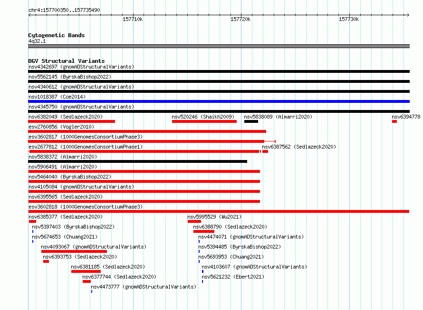Select nsv5693953 (Chuang2021) label
The width and height of the screenshot is (423, 310).
pos(231,257)
